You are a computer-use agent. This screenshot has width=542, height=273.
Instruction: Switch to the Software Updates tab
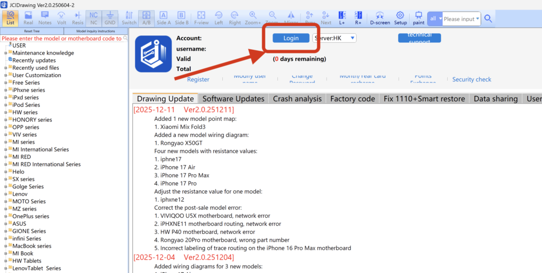(x=233, y=98)
